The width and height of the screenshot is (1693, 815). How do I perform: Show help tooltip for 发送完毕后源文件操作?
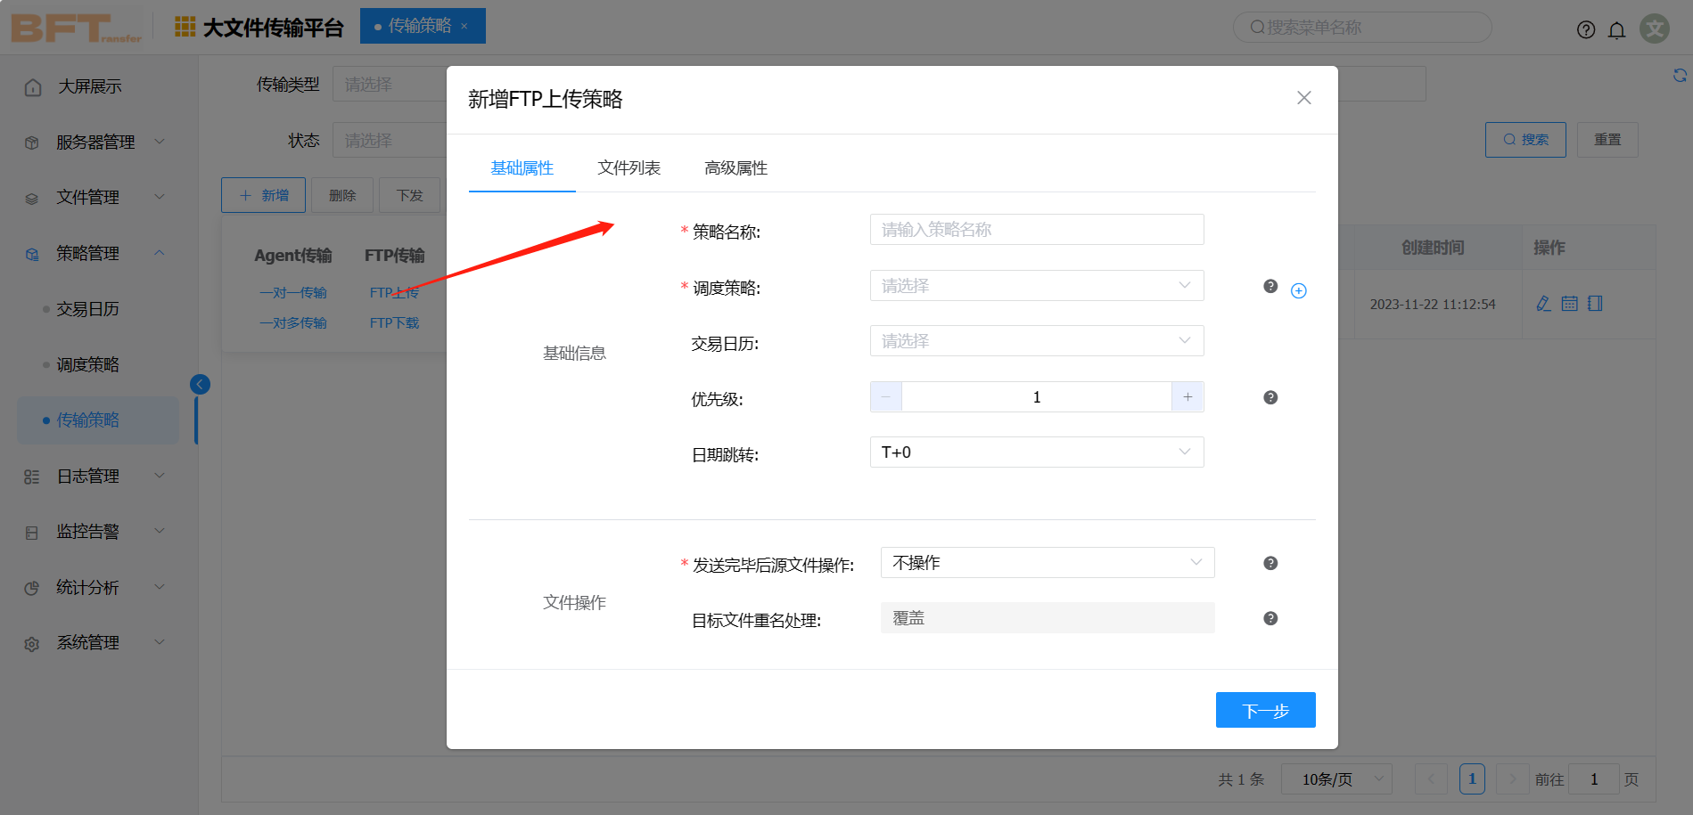tap(1270, 563)
